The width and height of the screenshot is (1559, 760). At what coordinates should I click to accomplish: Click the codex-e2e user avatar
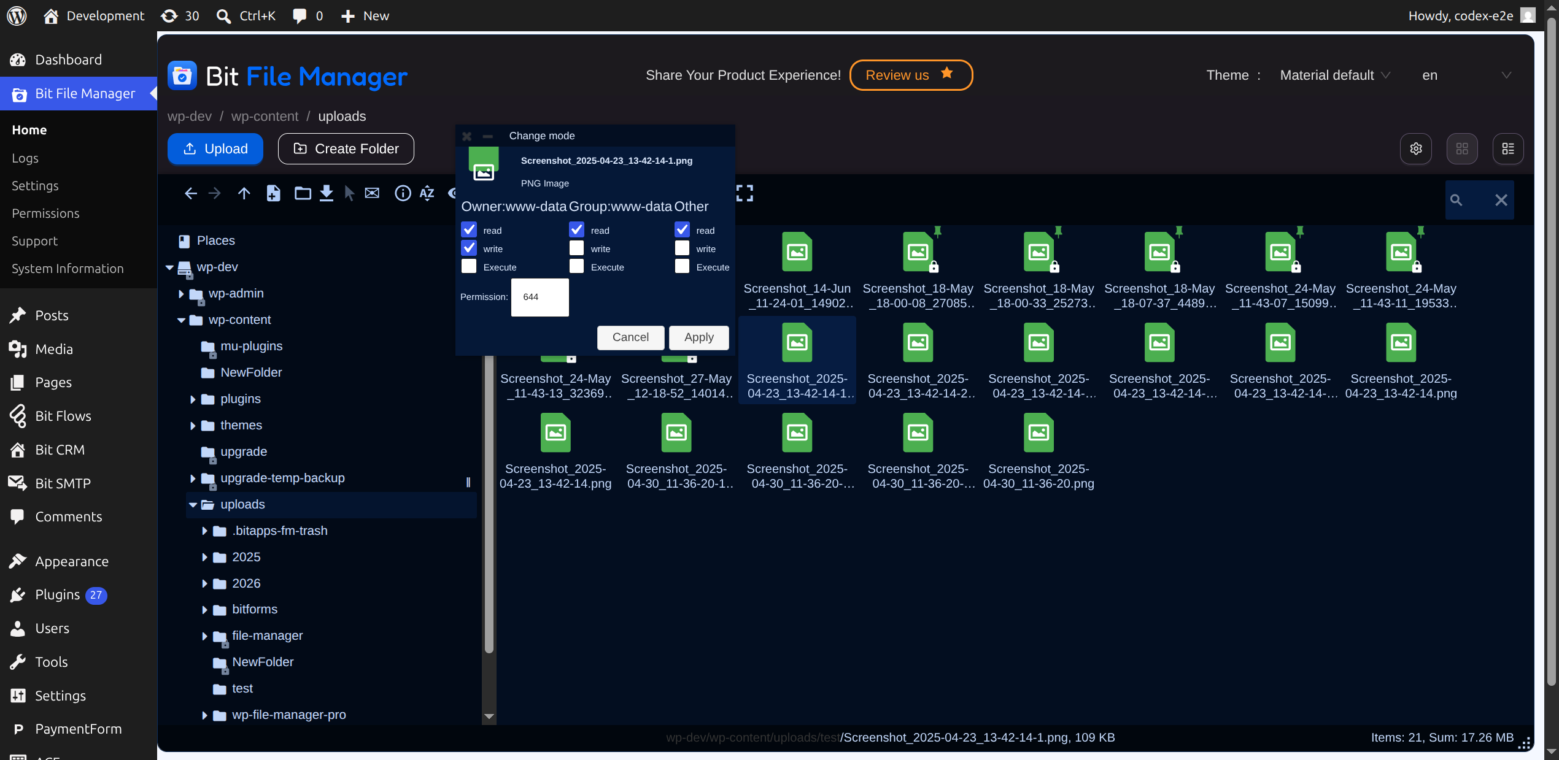pos(1528,16)
